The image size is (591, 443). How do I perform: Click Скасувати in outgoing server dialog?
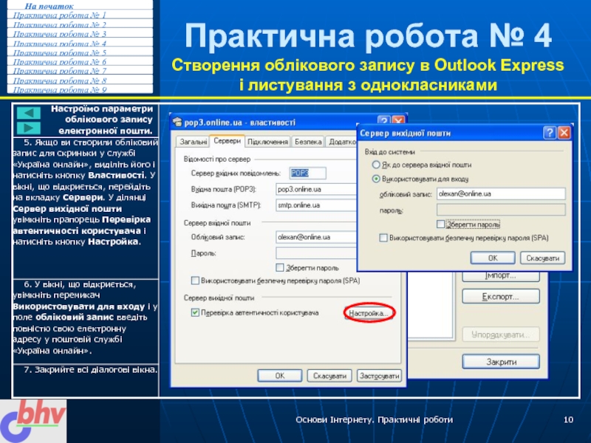[x=542, y=258]
